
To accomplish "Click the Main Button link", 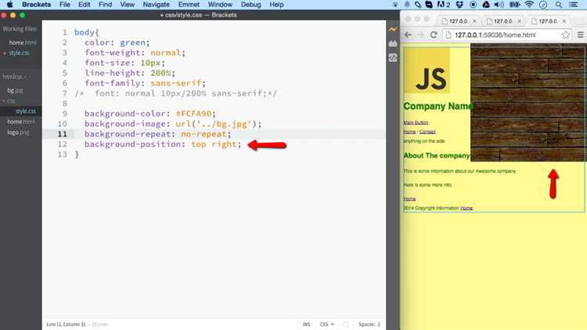I will pyautogui.click(x=416, y=122).
